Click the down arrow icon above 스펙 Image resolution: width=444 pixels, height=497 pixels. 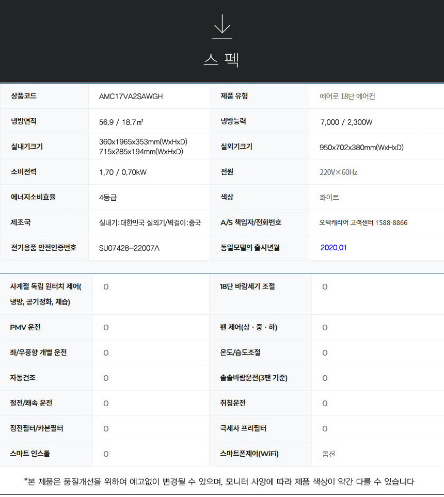click(222, 27)
